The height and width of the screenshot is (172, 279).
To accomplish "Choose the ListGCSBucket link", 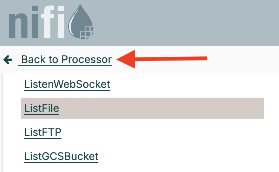I will 61,156.
